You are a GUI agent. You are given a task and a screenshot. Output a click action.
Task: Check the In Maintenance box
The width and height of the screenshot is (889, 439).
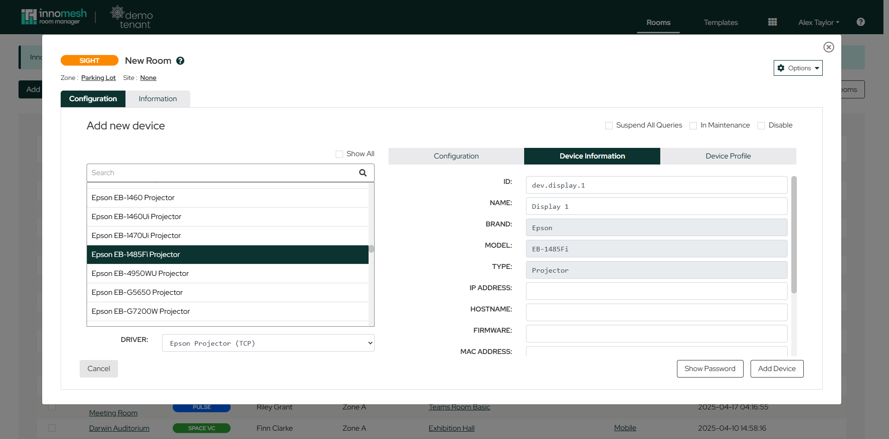pyautogui.click(x=693, y=126)
